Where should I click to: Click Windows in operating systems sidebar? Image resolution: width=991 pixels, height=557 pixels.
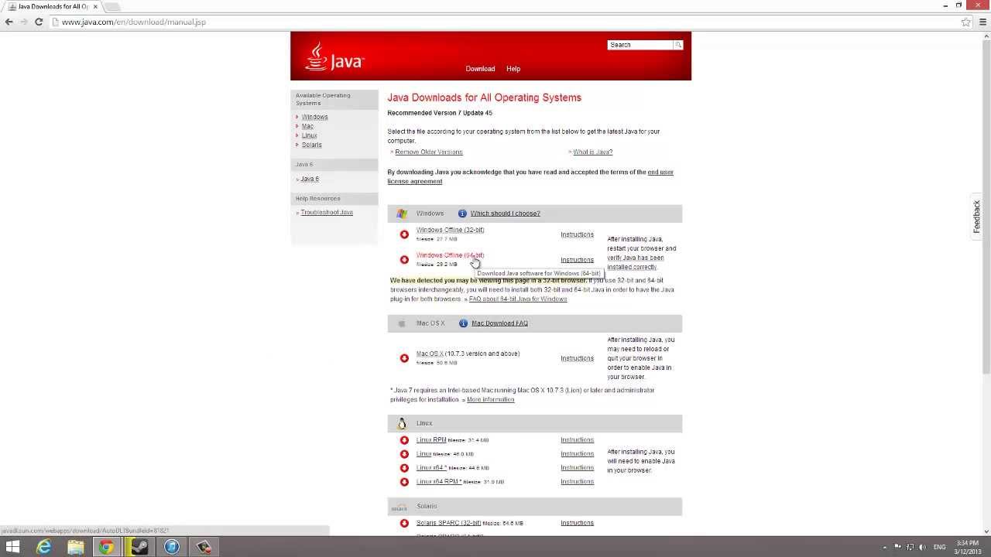(x=315, y=117)
